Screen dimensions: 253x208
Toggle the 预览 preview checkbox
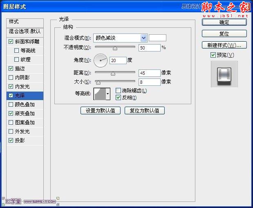(213, 55)
